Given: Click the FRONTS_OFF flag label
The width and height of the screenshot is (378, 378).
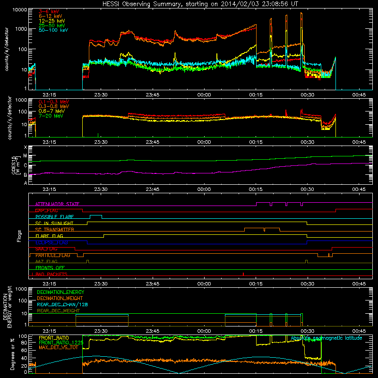Looking at the screenshot, I should coord(50,268).
